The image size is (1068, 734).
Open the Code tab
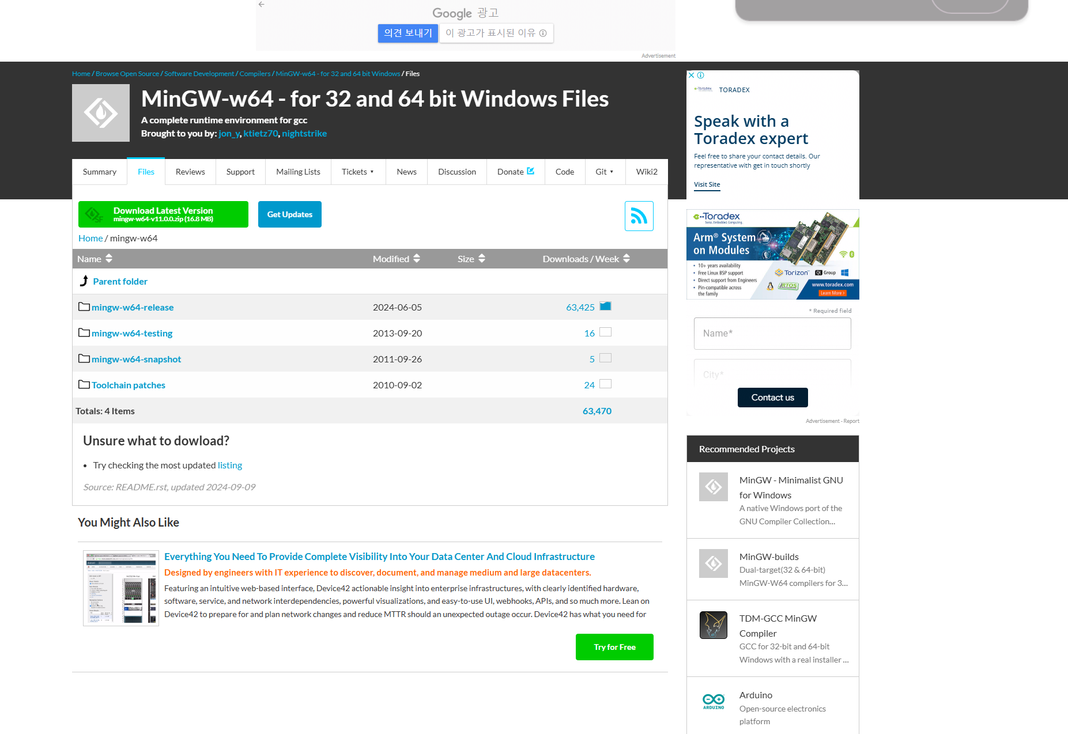tap(565, 172)
